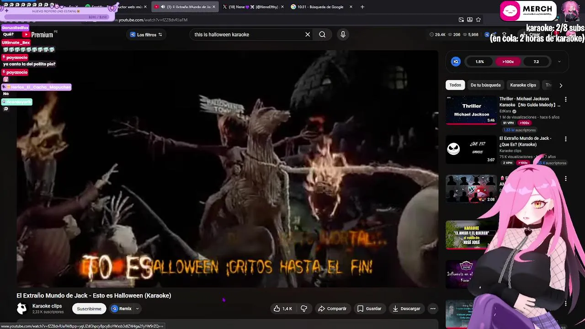Open a new browser tab

point(362,7)
